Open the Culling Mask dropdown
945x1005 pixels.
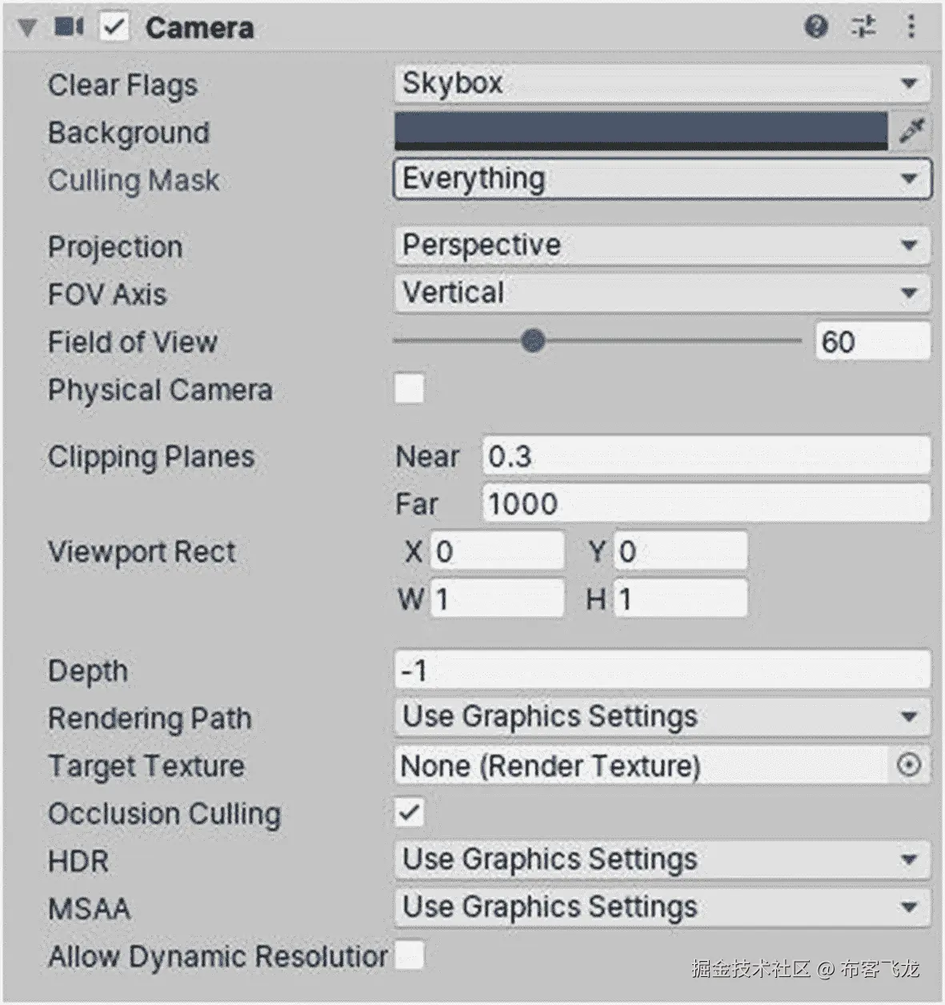tap(662, 178)
